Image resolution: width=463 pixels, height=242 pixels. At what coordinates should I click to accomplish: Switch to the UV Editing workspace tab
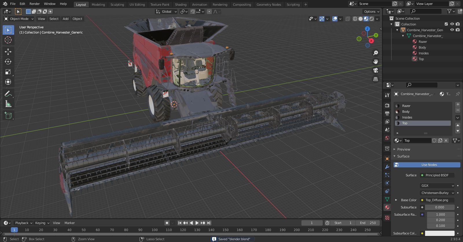[x=137, y=5]
